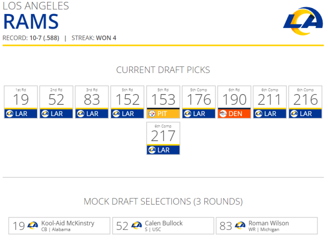The height and width of the screenshot is (242, 328).
Task: Click Rams logo on pick 217 card
Action: click(152, 150)
